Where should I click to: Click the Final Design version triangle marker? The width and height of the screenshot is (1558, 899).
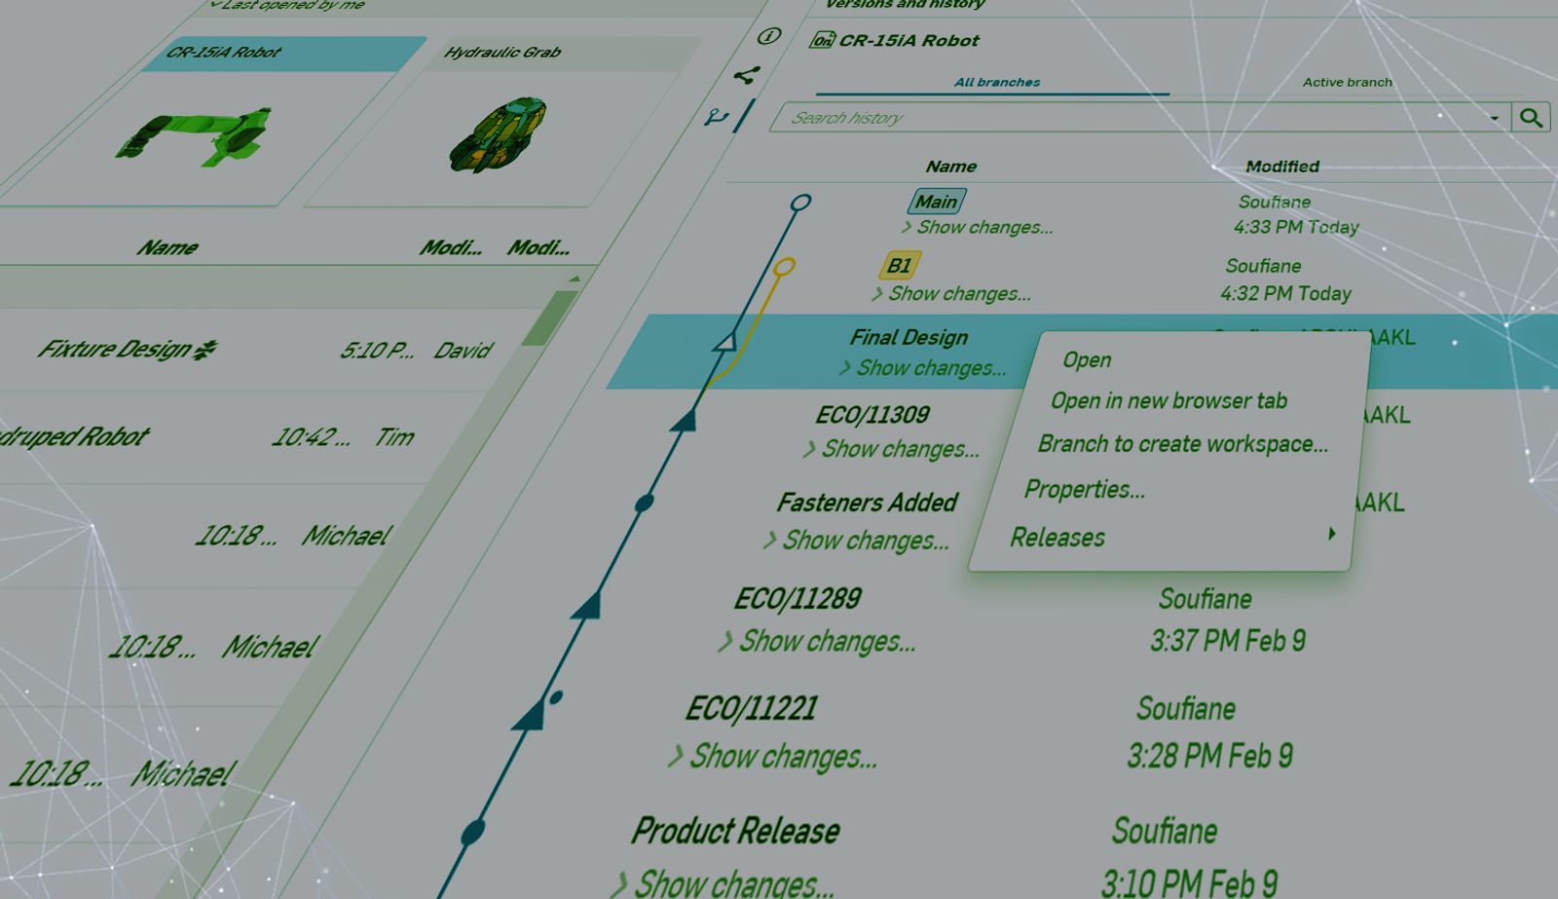tap(724, 342)
